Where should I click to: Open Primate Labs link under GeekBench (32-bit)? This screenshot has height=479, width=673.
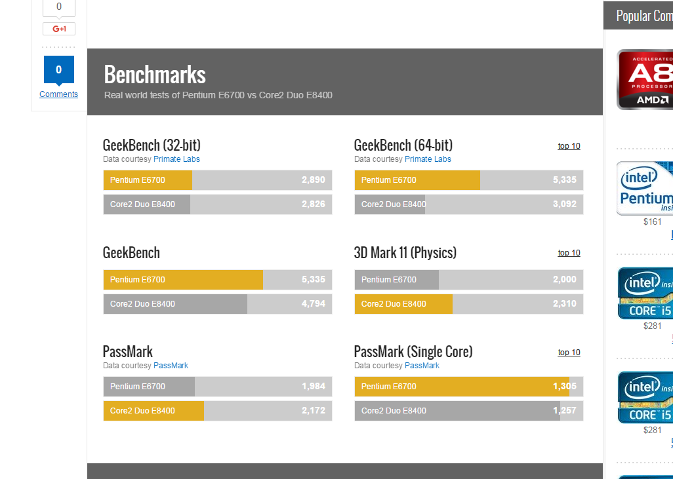[x=176, y=159]
